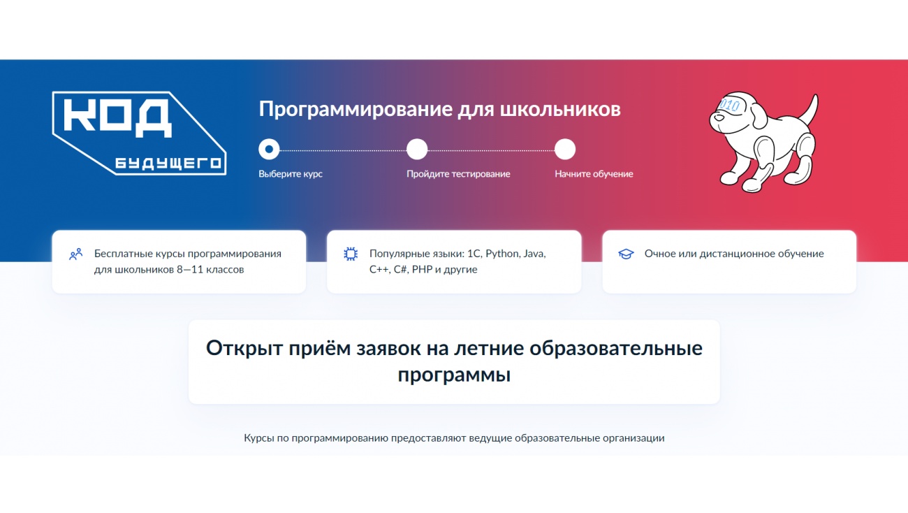Open the card about courses for grades 8-11
This screenshot has width=908, height=513.
coord(179,261)
